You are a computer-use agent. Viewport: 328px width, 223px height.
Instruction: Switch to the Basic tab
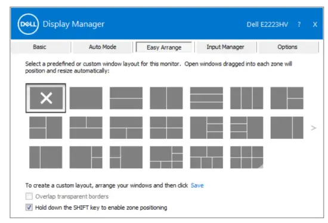pyautogui.click(x=40, y=47)
